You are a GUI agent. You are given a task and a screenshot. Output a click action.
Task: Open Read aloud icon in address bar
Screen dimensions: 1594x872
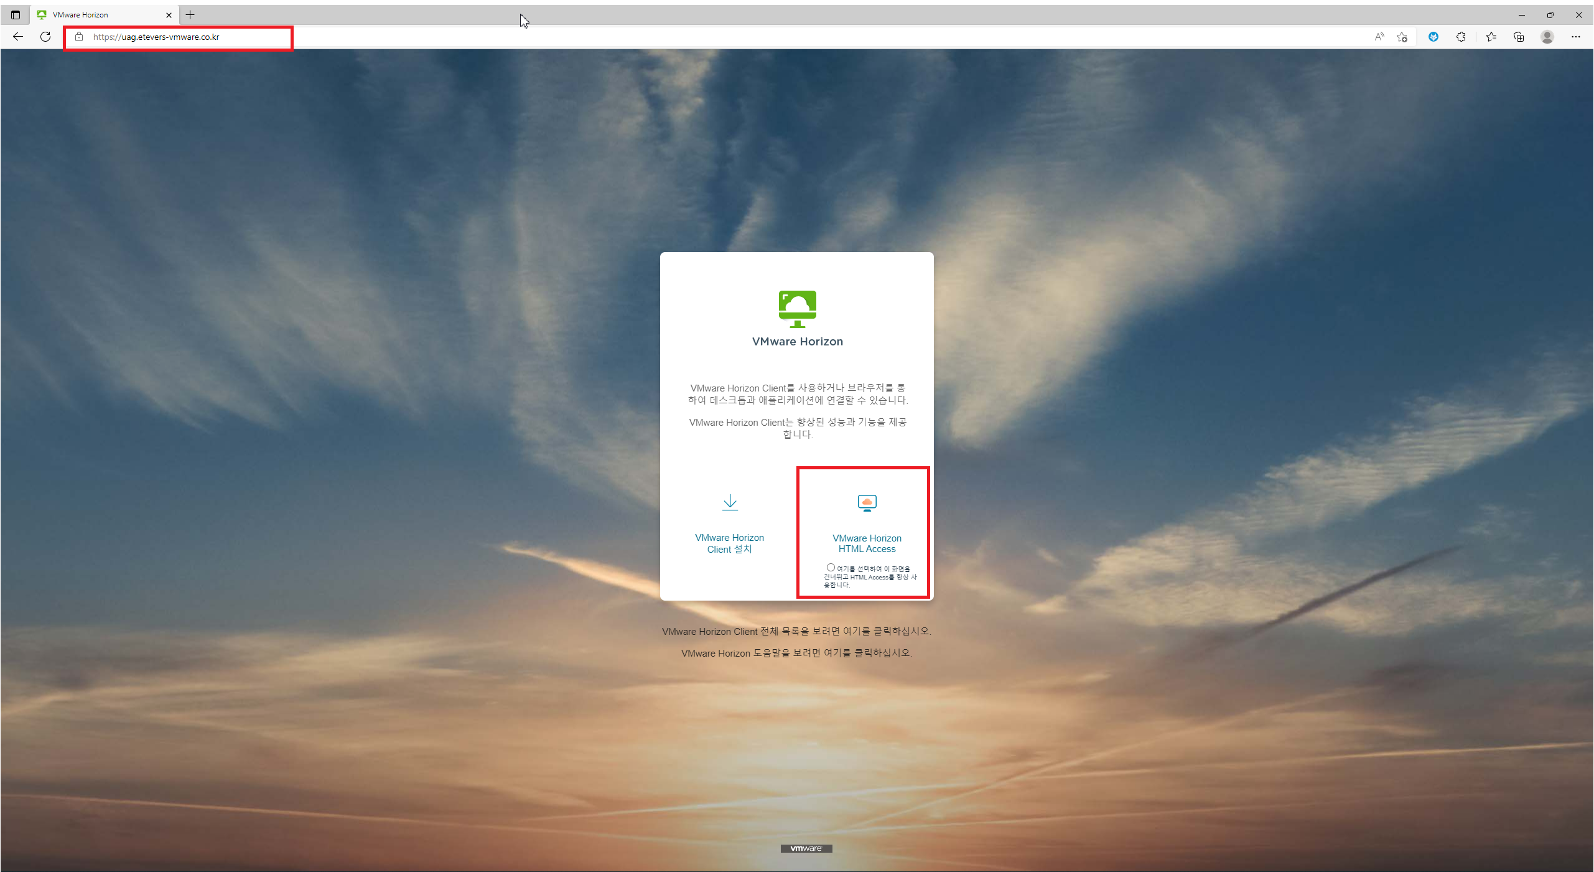(1379, 37)
